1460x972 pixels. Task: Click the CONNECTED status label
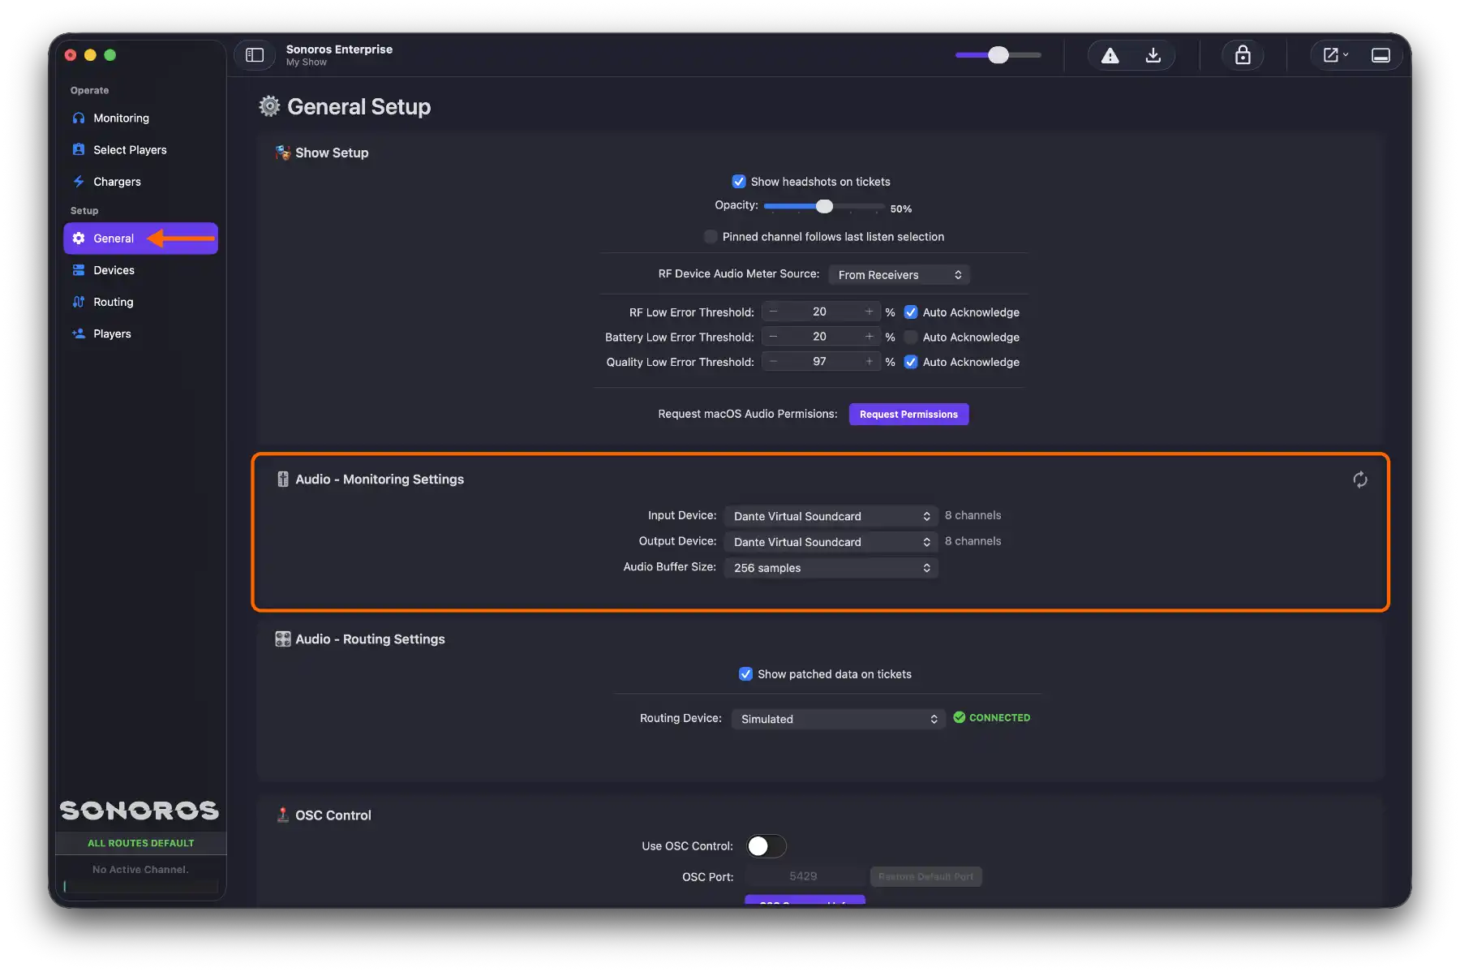(999, 718)
